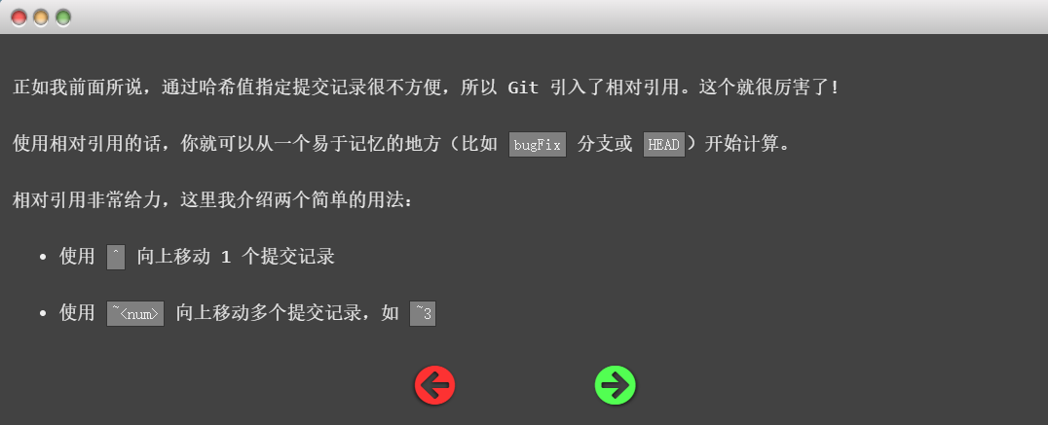
Task: Select the ~<num> code tag
Action: pos(135,313)
